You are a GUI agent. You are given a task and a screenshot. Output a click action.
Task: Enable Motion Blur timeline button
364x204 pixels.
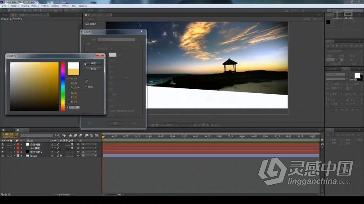click(x=80, y=135)
